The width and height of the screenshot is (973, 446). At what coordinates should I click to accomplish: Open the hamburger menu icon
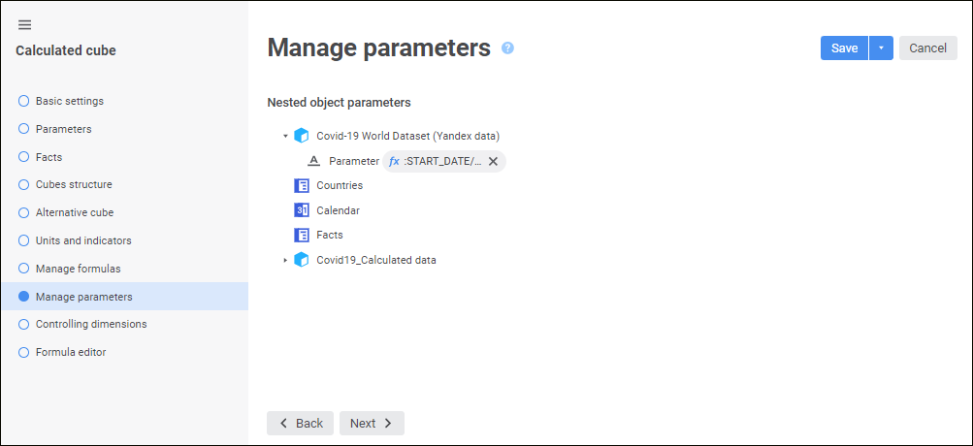[24, 25]
